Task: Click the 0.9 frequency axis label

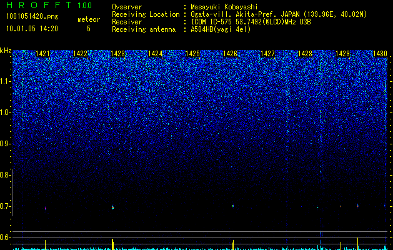Action: (x=5, y=144)
